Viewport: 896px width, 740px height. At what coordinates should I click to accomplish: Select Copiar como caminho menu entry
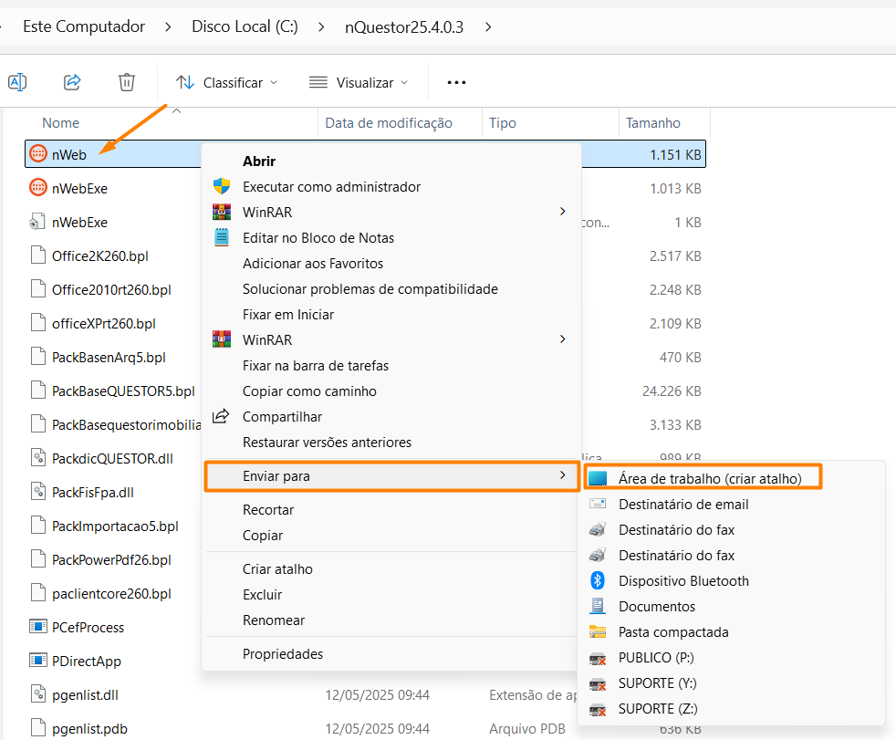309,391
